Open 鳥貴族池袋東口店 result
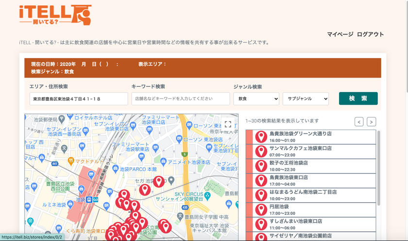The image size is (408, 241). (311, 180)
